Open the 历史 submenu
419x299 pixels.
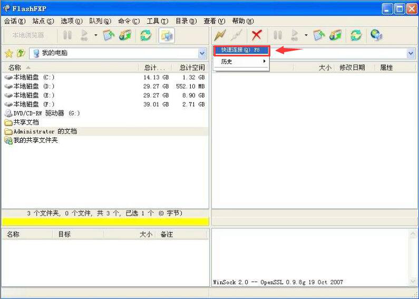[241, 62]
